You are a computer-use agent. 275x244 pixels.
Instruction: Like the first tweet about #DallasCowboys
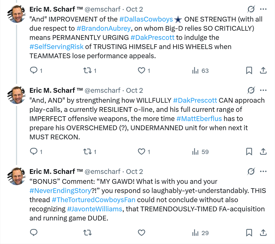point(142,71)
